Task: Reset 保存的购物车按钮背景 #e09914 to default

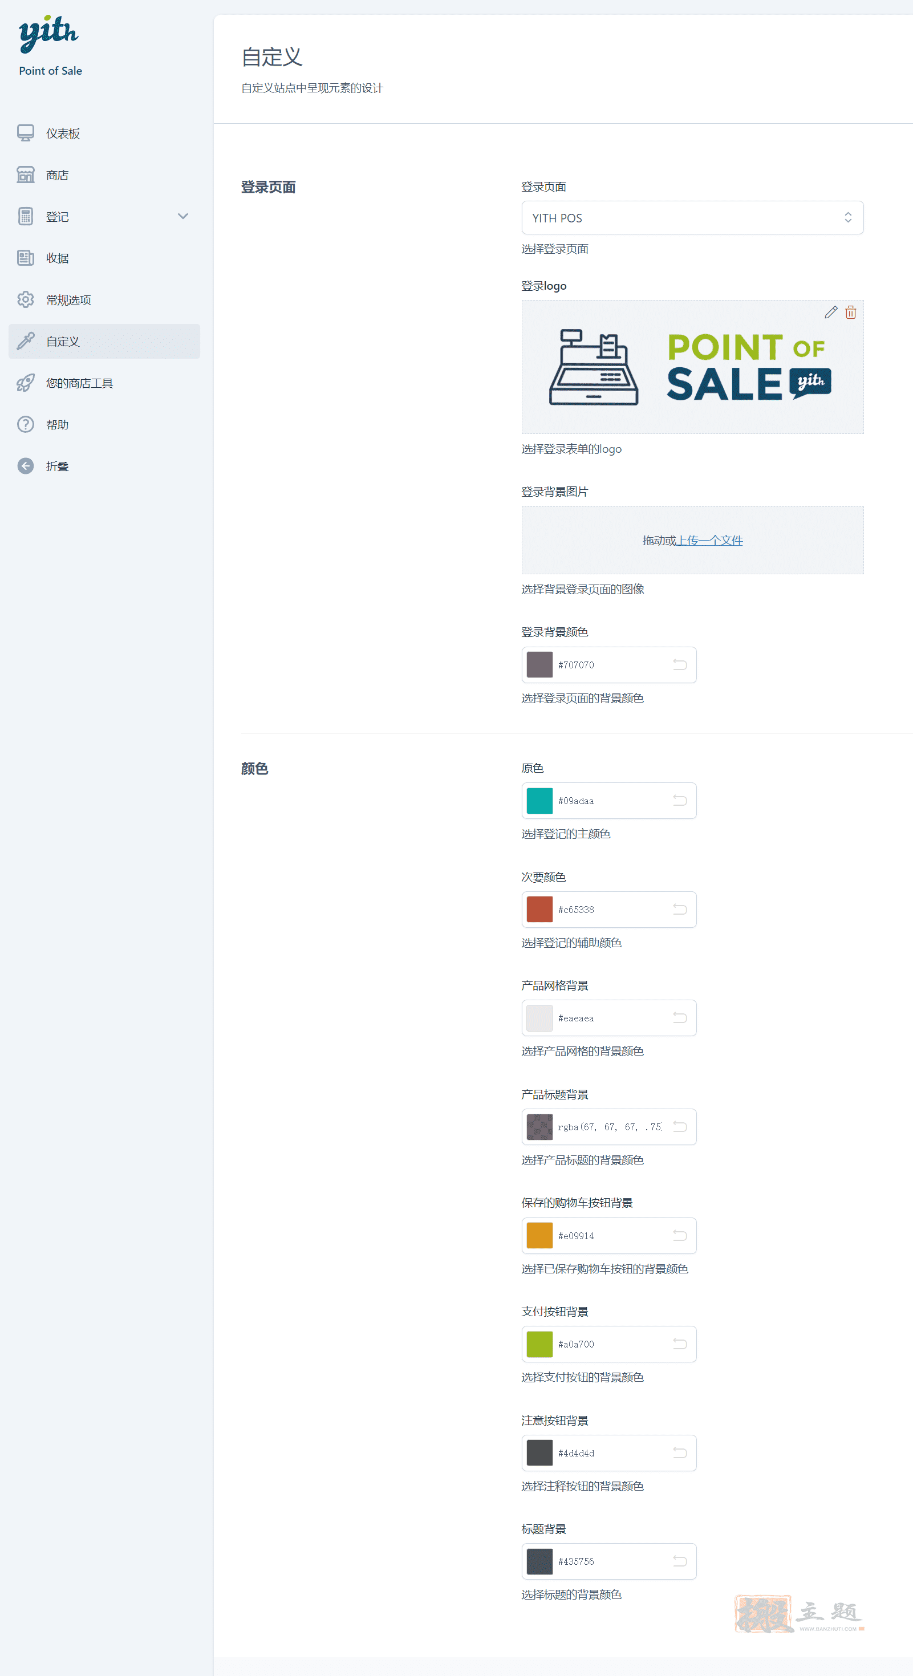Action: coord(679,1236)
